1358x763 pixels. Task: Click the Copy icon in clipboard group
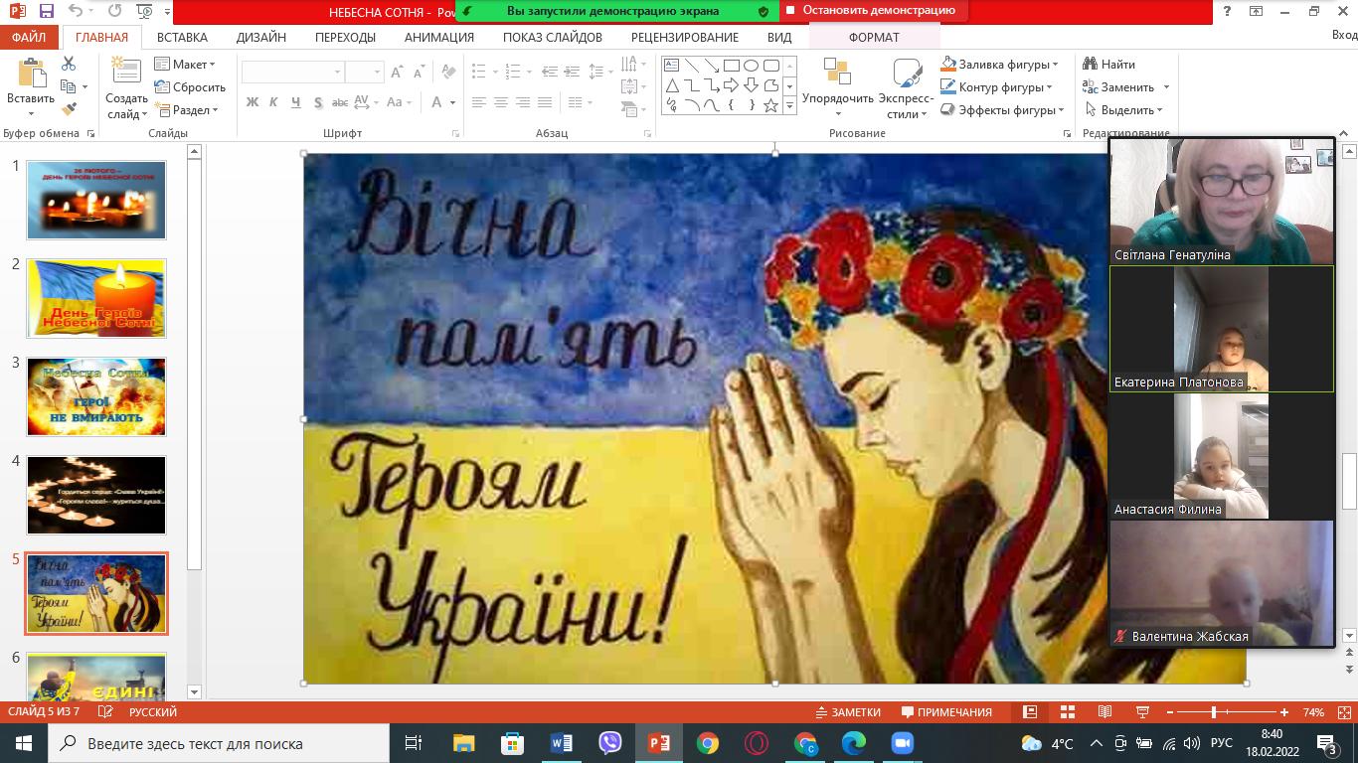point(69,86)
